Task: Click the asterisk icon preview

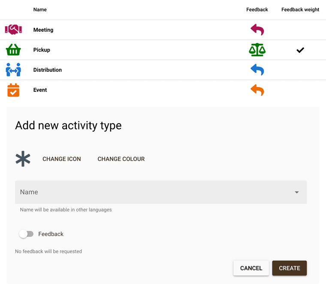Action: pyautogui.click(x=23, y=159)
